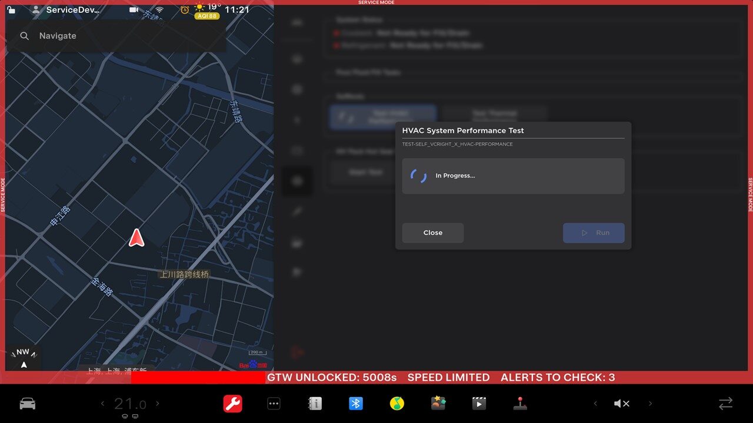Toggle NW compass map orientation
This screenshot has height=423, width=753.
(23, 358)
